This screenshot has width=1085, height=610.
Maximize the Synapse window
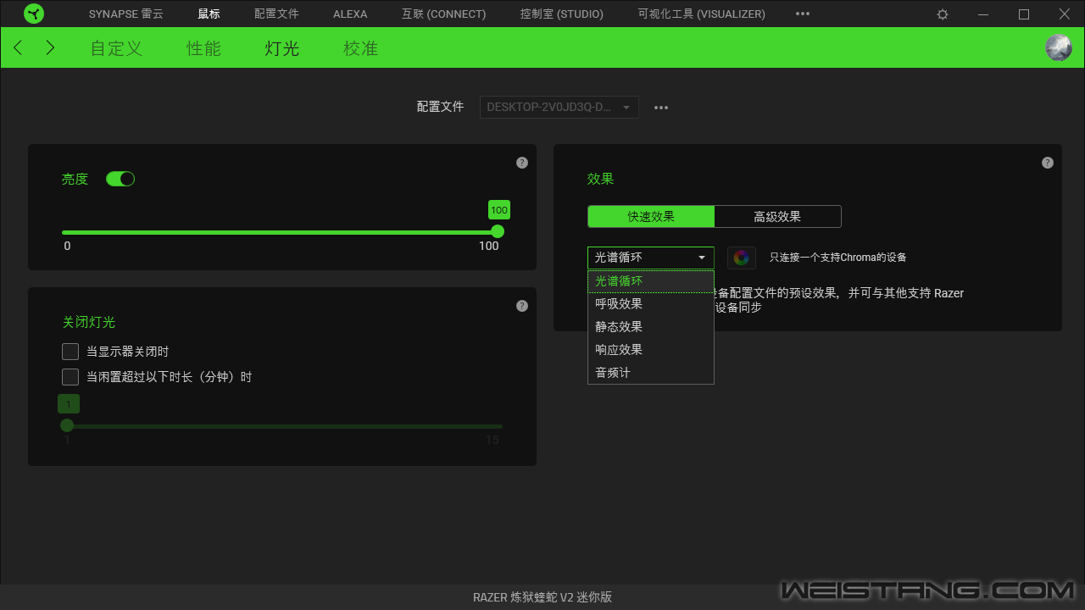[1024, 14]
